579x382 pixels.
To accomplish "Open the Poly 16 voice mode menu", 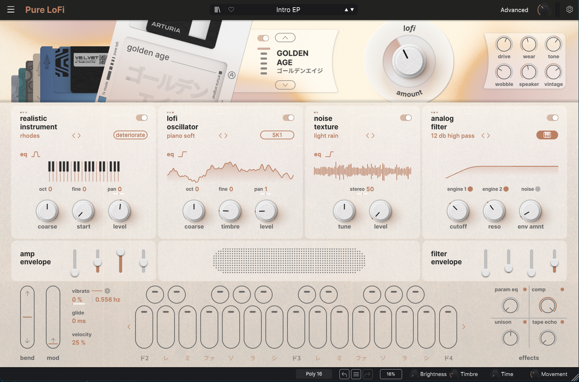I will [314, 374].
